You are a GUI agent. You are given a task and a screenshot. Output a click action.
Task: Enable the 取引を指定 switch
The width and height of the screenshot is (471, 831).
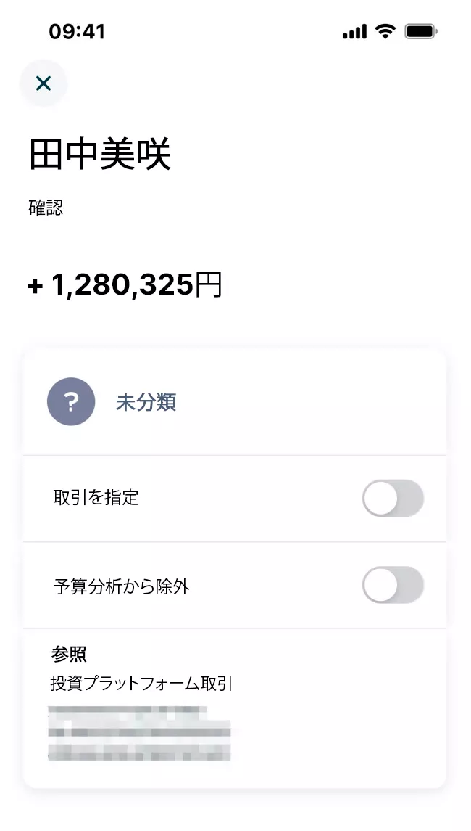point(393,498)
